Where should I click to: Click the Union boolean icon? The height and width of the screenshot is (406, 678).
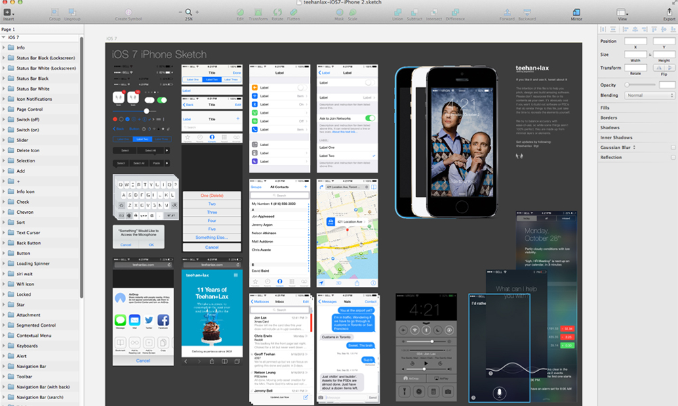point(397,12)
